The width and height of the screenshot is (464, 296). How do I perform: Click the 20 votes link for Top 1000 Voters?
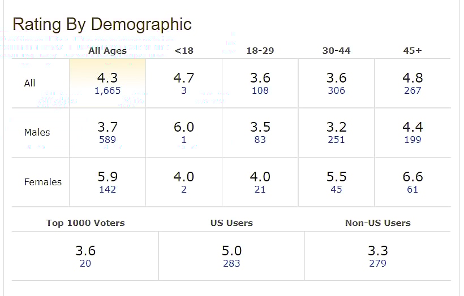point(85,263)
